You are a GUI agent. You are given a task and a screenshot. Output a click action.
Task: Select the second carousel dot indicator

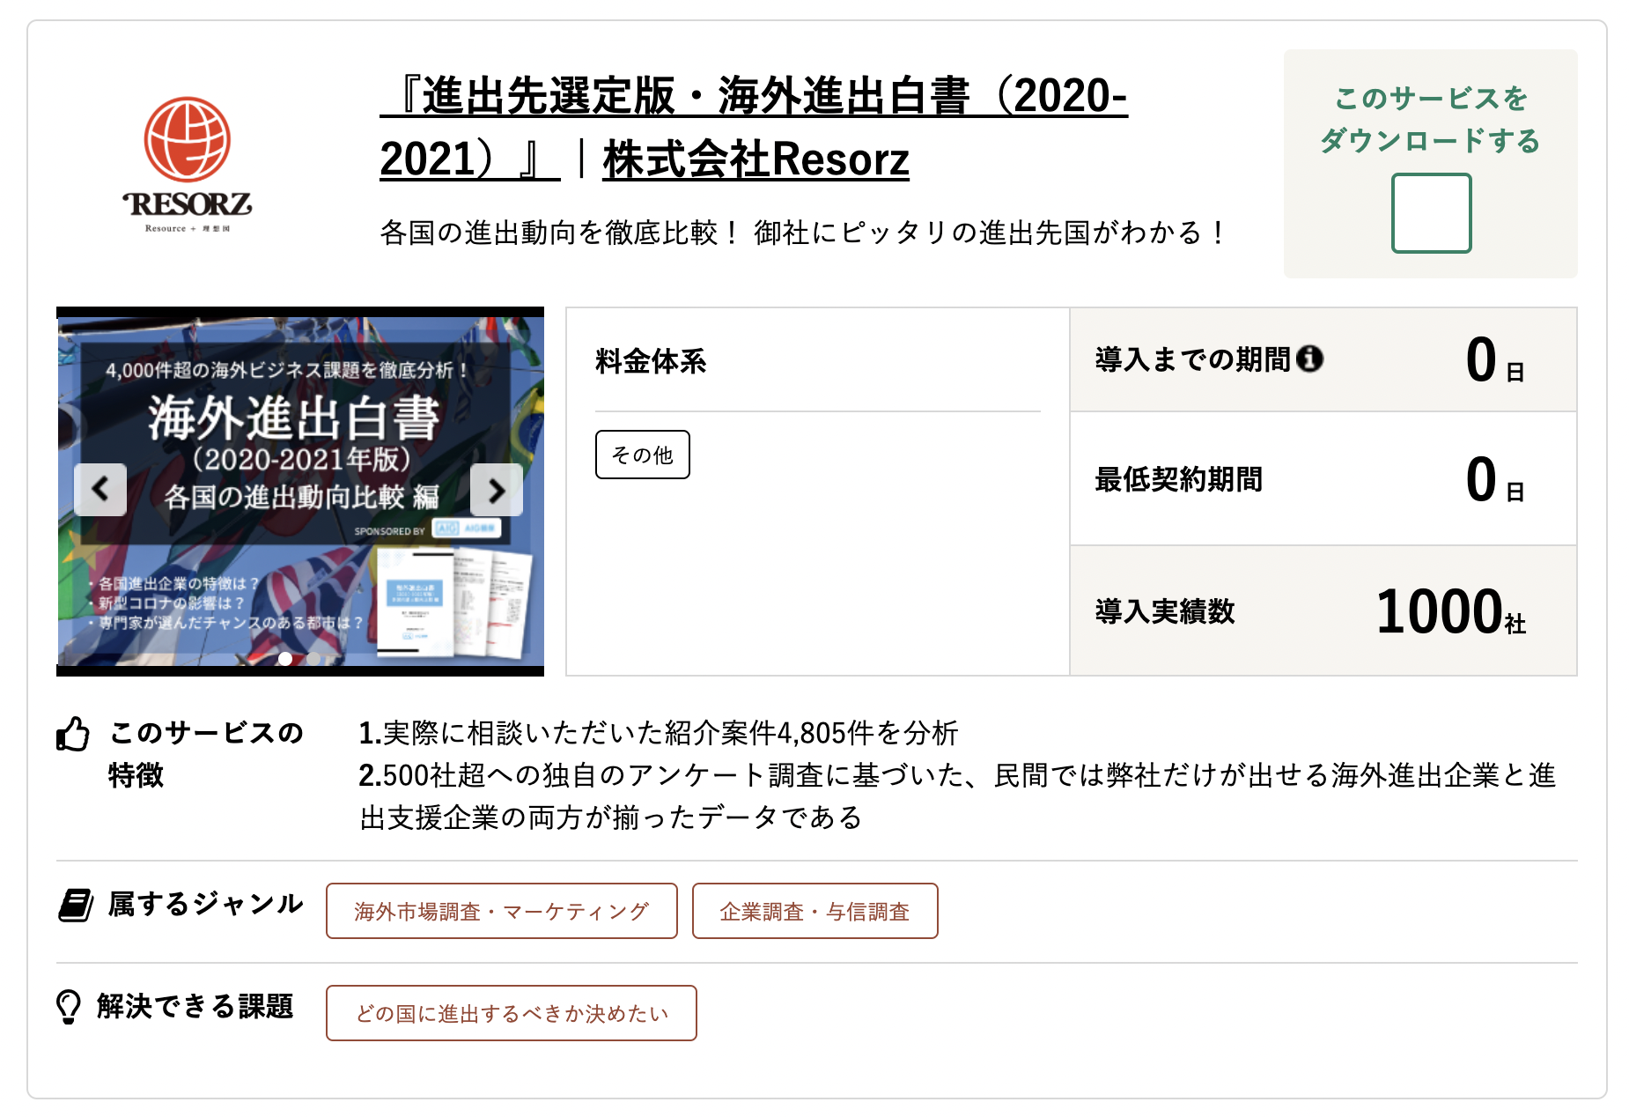313,658
